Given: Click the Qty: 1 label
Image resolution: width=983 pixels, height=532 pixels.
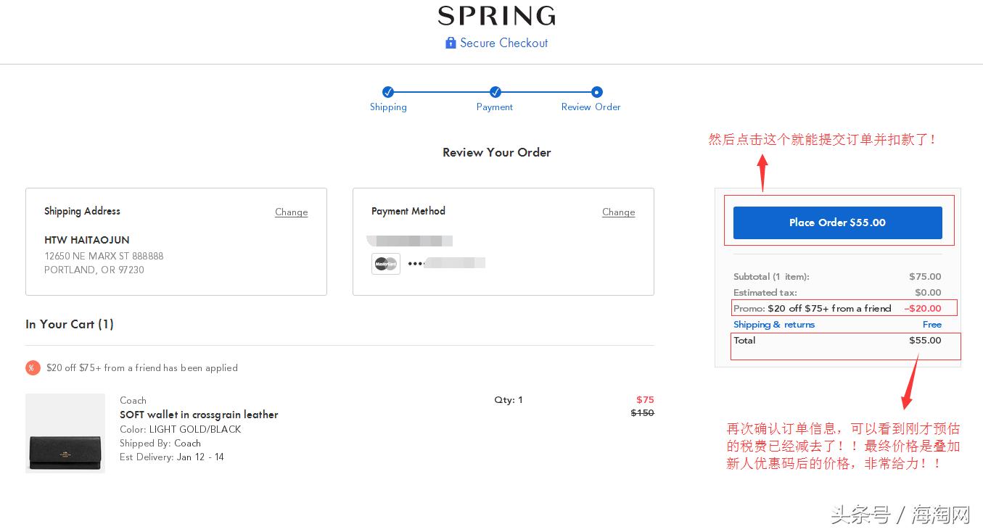Looking at the screenshot, I should pos(509,399).
